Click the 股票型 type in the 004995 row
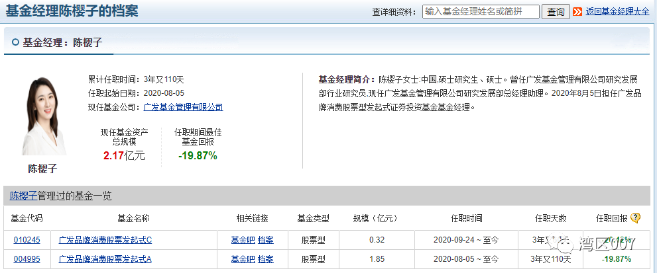The image size is (657, 273). click(313, 259)
